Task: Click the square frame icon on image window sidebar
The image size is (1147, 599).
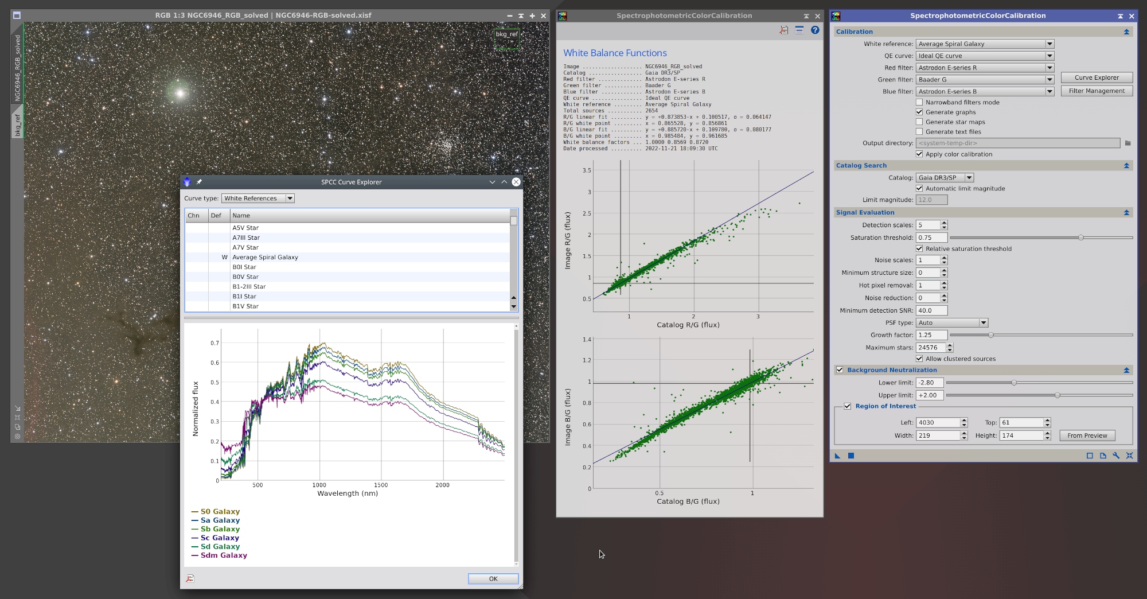Action: coord(17,417)
